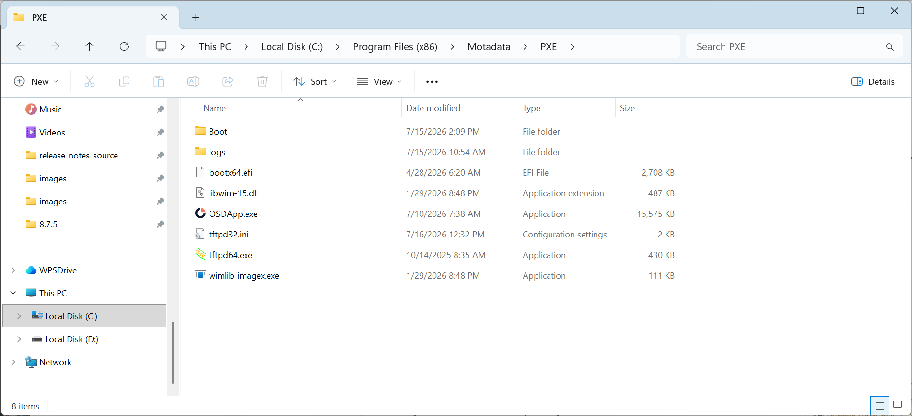
Task: Click Local Disk (C:) breadcrumb
Action: click(292, 46)
